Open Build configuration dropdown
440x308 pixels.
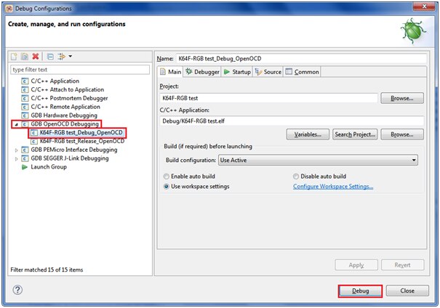tap(318, 161)
